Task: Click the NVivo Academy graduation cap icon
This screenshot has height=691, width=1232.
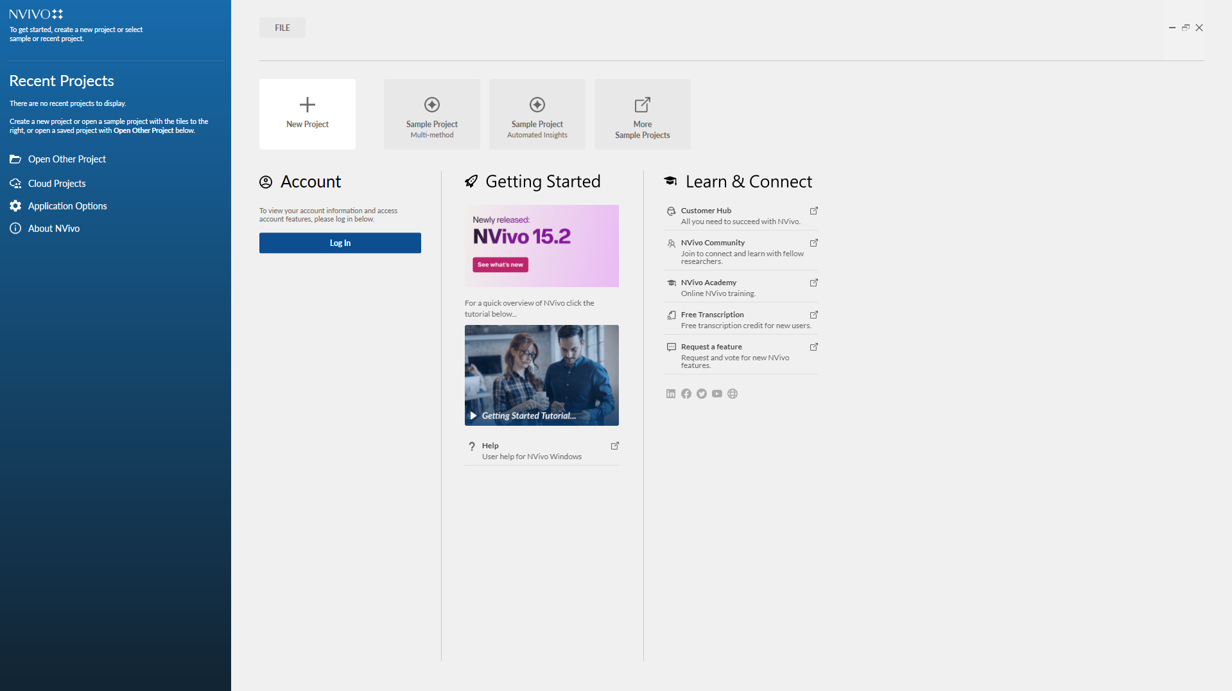Action: coord(671,283)
